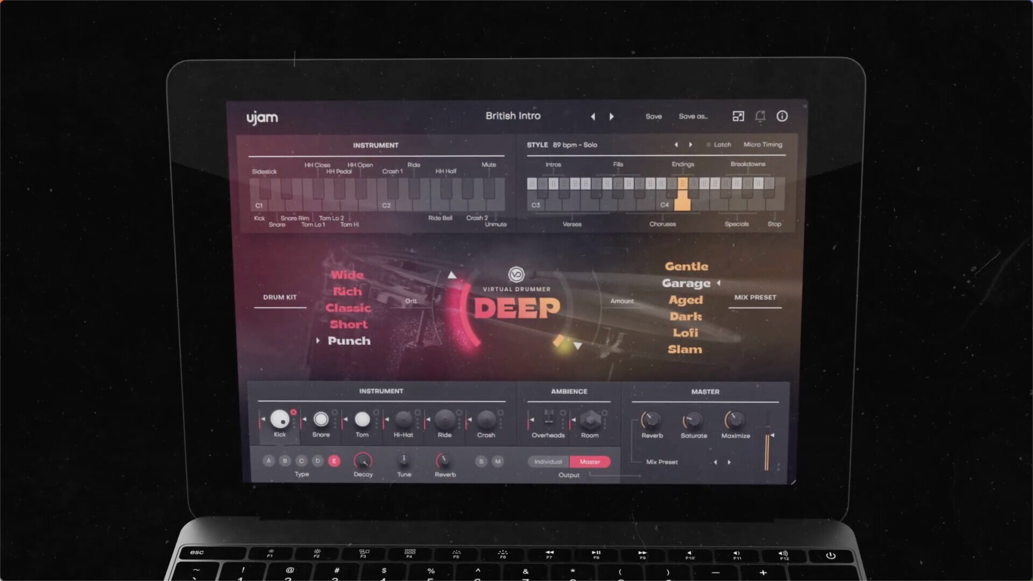Click the Kick channel volume fader arrow
This screenshot has height=581, width=1033.
(263, 419)
